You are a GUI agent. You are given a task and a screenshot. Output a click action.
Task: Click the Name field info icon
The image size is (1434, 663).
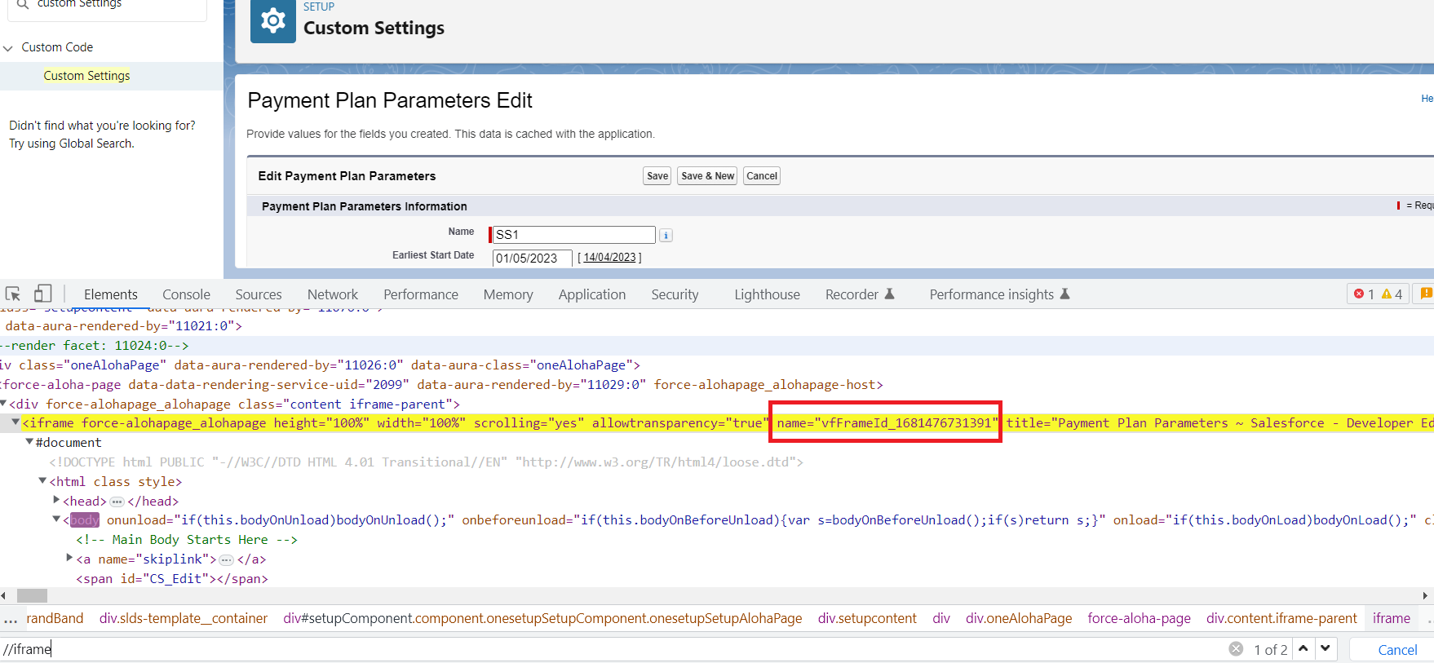click(666, 236)
